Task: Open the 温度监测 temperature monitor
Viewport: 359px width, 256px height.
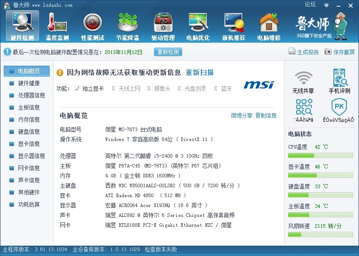Action: tap(57, 26)
